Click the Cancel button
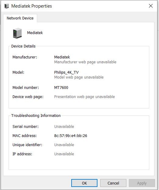This screenshot has width=159, height=190. click(113, 183)
